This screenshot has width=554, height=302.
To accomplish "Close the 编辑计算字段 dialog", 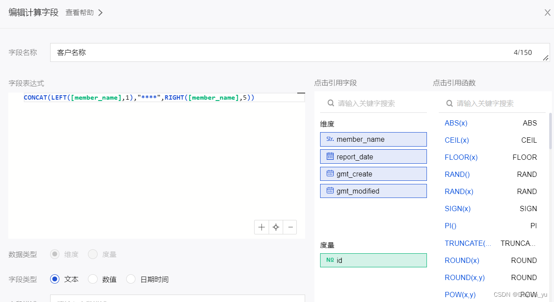I will coord(547,12).
